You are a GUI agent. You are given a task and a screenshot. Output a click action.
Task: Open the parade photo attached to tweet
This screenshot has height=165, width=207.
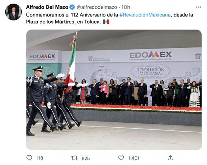[114, 90]
